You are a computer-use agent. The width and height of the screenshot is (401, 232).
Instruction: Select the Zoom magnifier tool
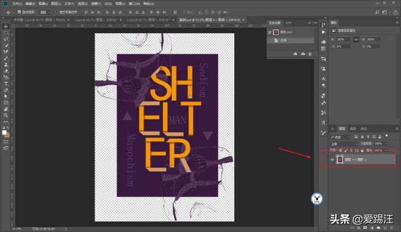(x=6, y=115)
